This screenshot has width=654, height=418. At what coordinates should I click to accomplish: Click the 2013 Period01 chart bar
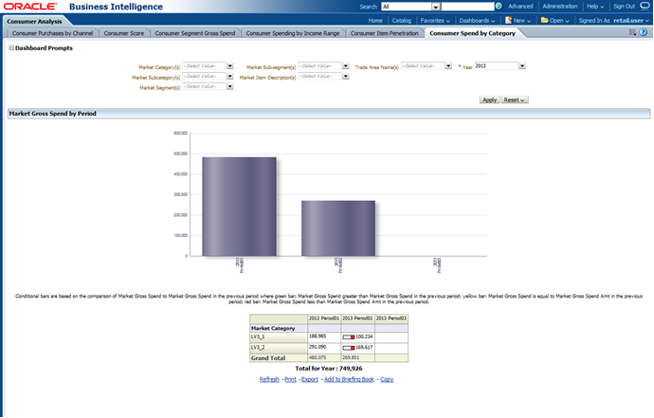point(239,207)
